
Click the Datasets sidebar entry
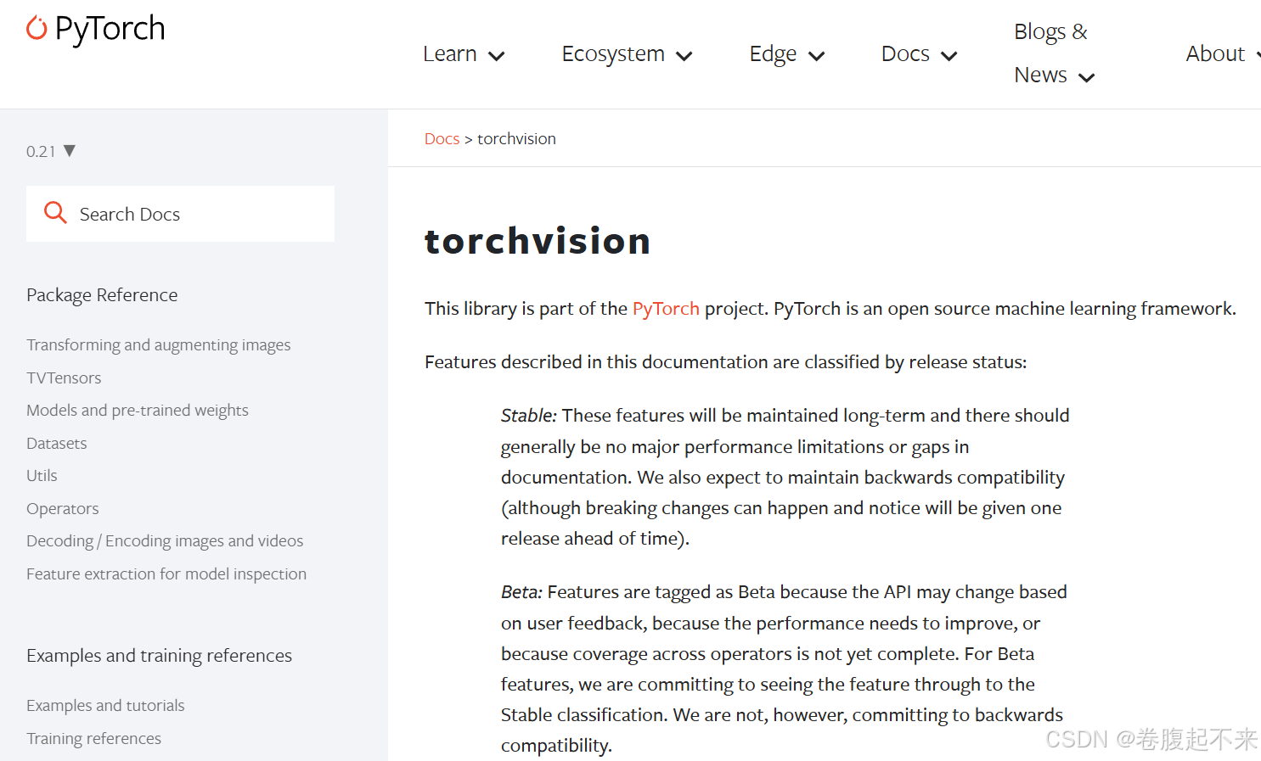click(56, 443)
